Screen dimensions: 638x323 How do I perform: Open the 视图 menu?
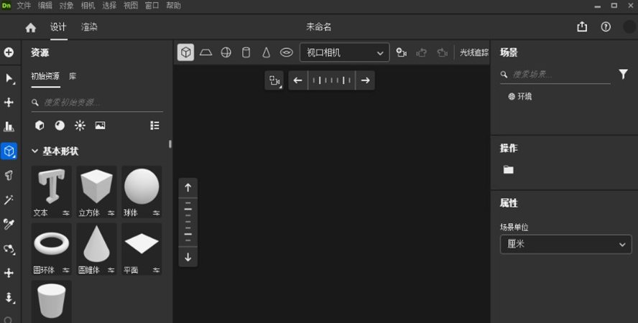click(131, 6)
